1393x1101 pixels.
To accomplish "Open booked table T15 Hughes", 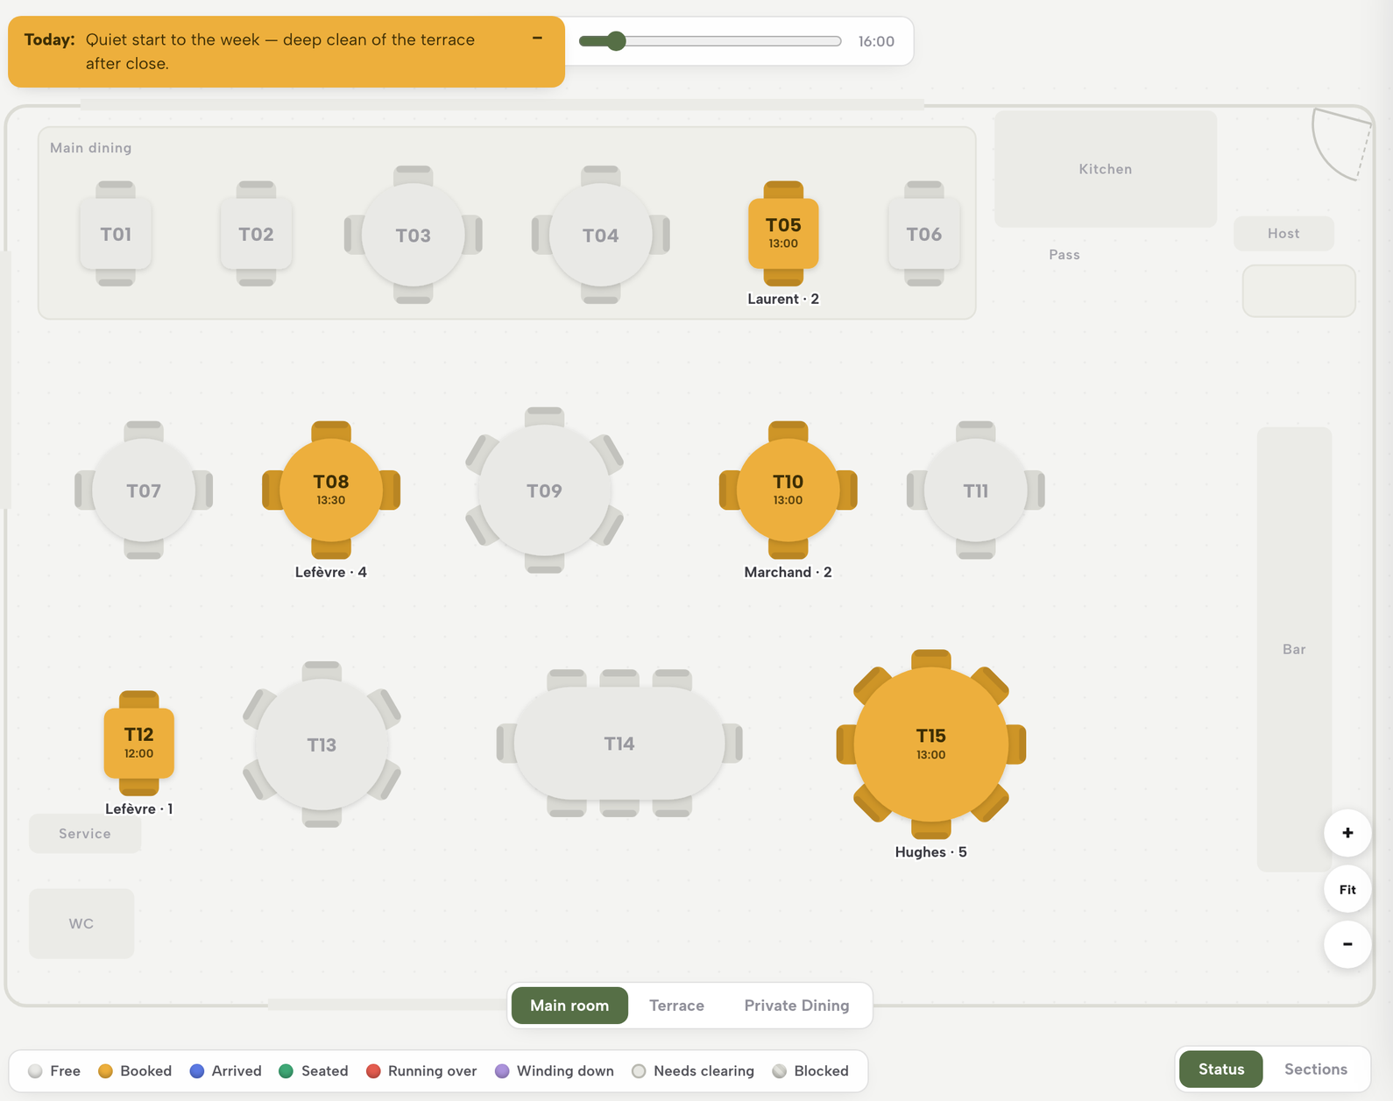I will [x=930, y=744].
